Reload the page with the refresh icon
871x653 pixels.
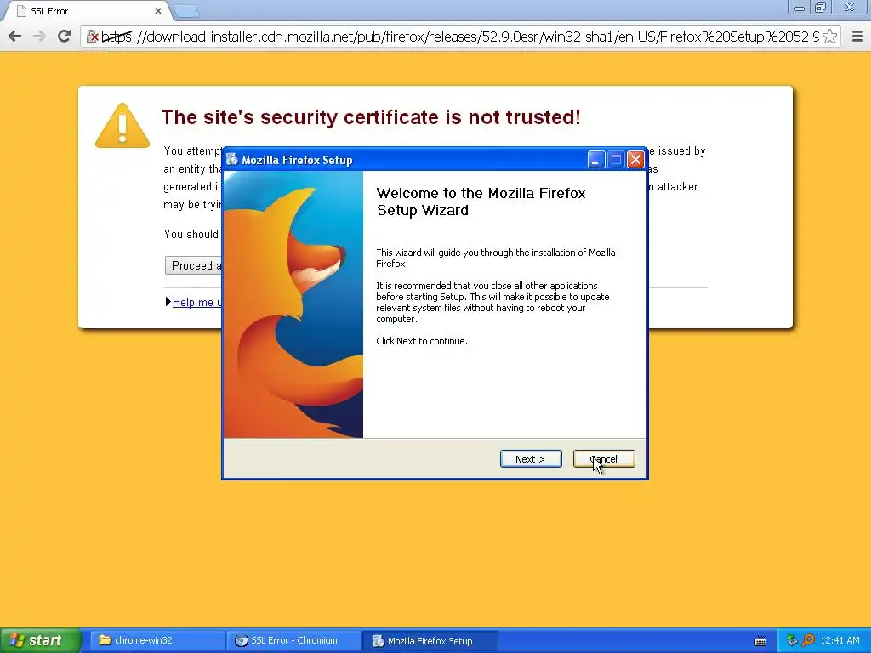tap(65, 37)
